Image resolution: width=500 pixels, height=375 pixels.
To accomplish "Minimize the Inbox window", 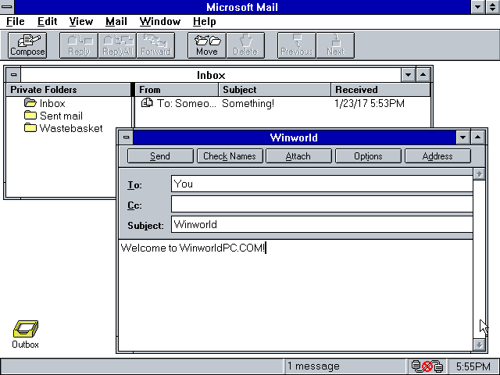I will (x=408, y=75).
